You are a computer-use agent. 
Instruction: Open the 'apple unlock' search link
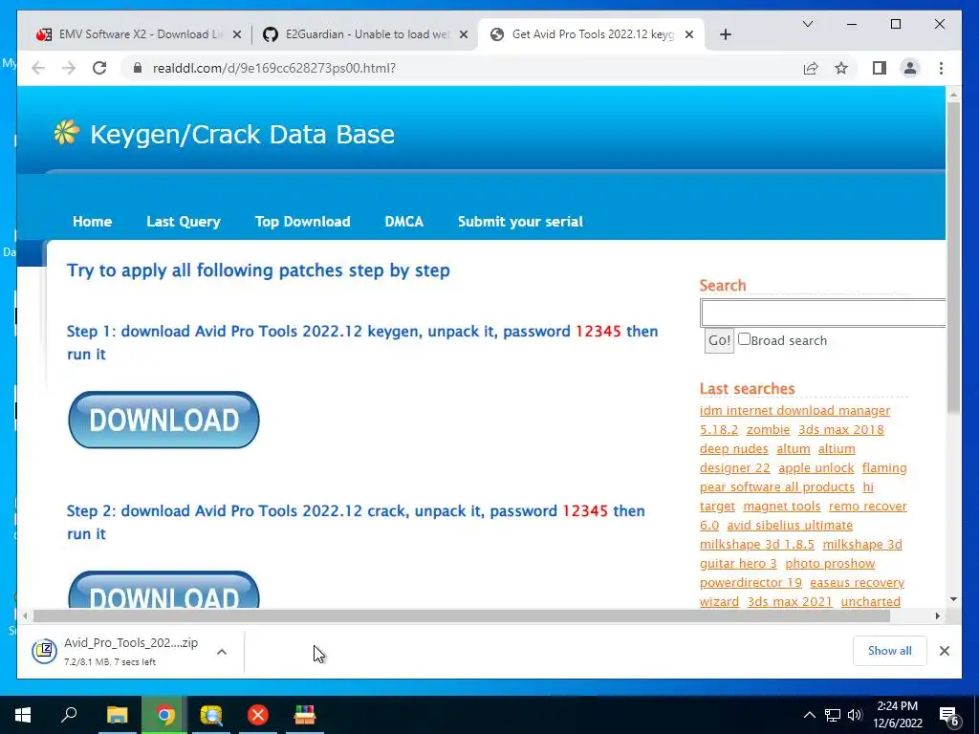pos(816,468)
